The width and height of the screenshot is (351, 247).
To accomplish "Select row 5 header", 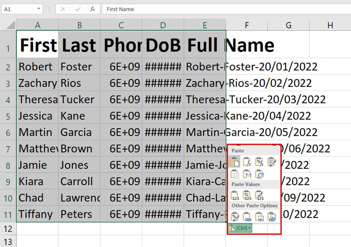I will 8,116.
